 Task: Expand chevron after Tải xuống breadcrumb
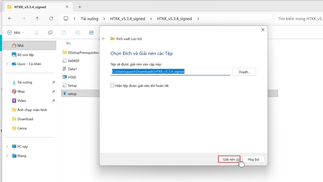[104, 19]
